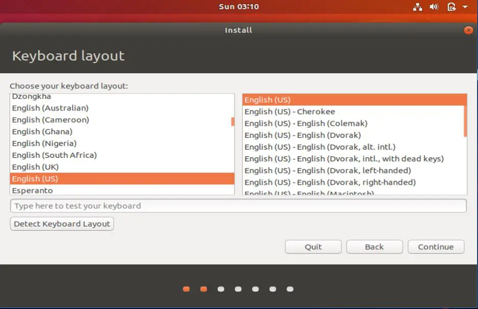Click the network status icon
Viewport: 478px width, 309px height.
tap(418, 7)
